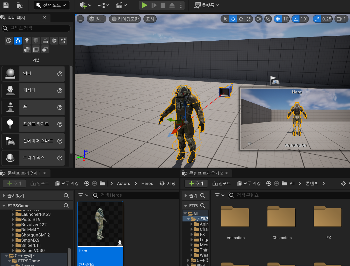Viewport: 350px width, 266px height.
Task: Open camera speed setting
Action: [x=341, y=19]
